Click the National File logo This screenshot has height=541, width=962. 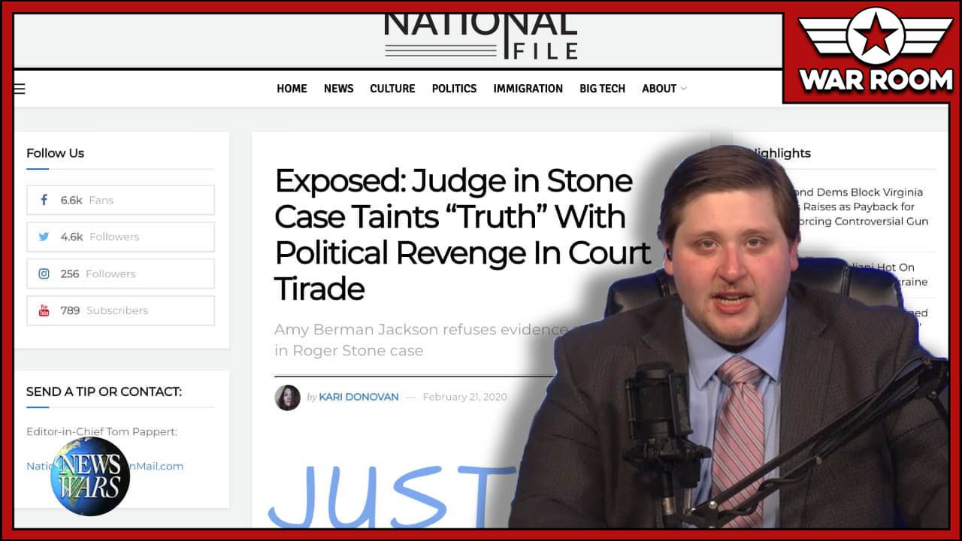(x=481, y=38)
